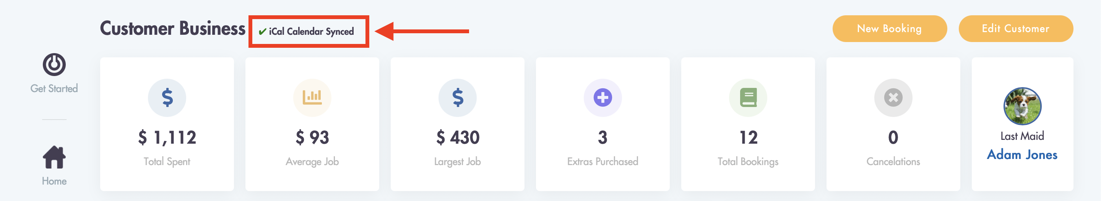Click the Get Started power icon
The width and height of the screenshot is (1101, 201).
(54, 65)
